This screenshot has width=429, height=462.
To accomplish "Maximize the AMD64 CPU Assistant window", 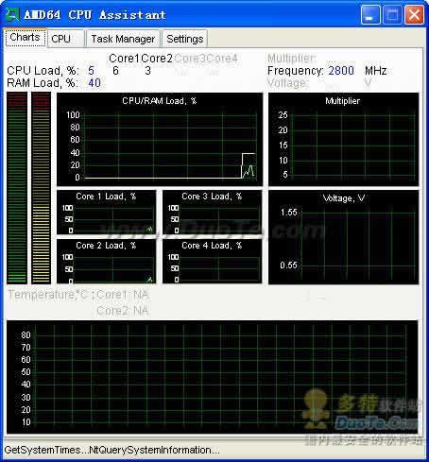I will (392, 14).
